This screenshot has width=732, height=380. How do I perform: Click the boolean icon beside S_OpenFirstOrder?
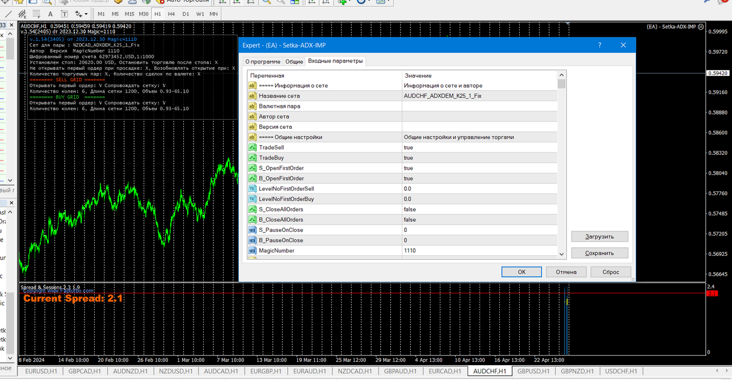tap(253, 168)
